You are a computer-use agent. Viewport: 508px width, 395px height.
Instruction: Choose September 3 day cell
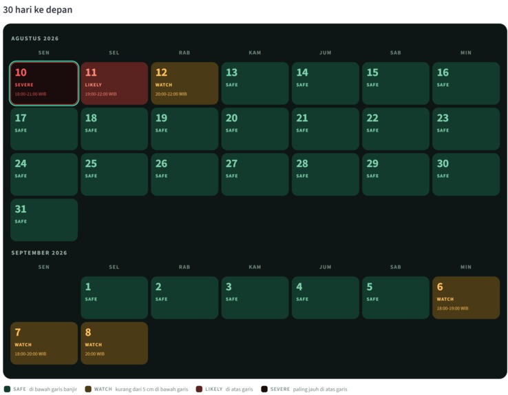pos(255,298)
